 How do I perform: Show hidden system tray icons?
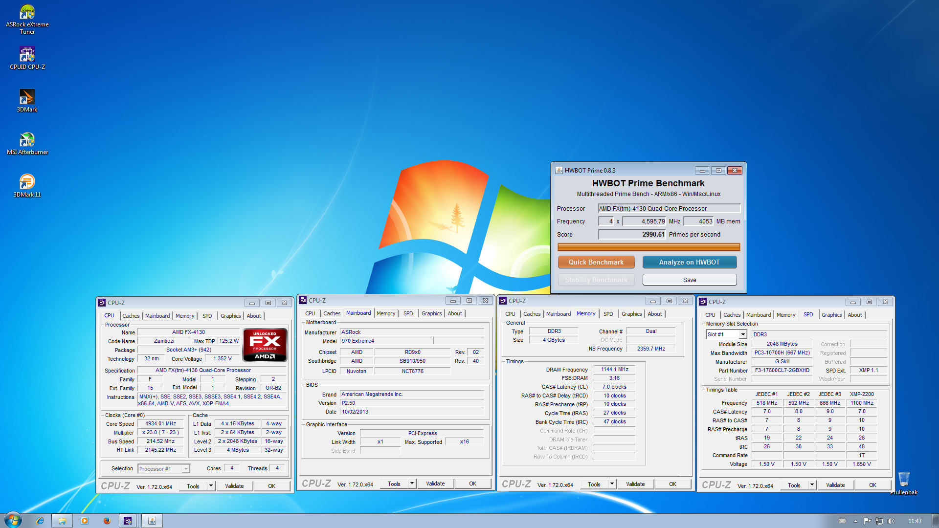(x=855, y=521)
